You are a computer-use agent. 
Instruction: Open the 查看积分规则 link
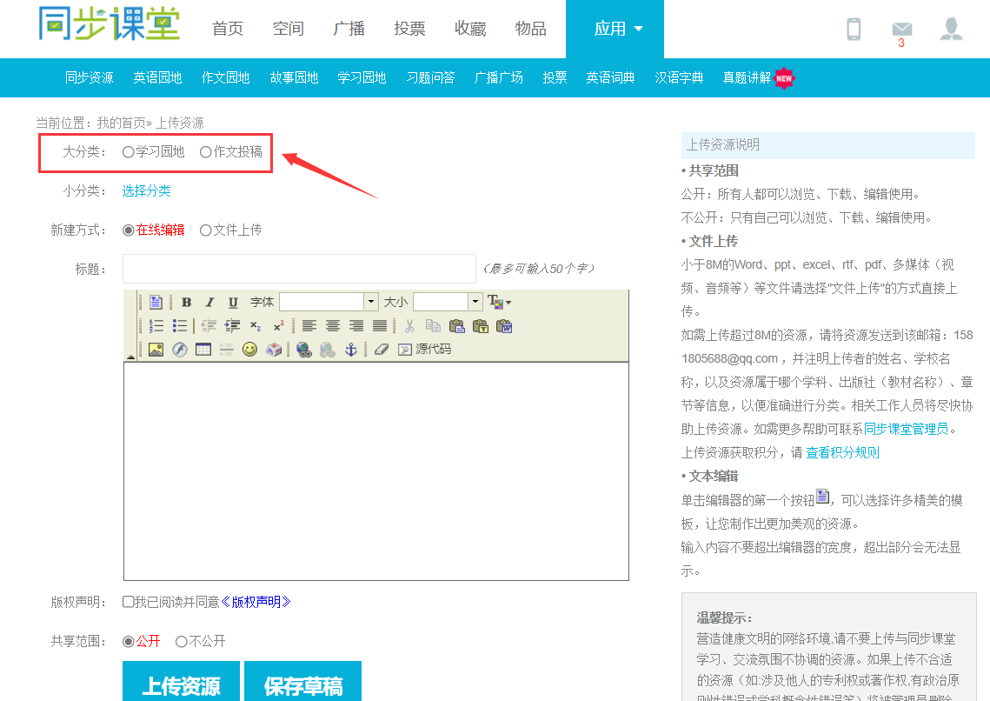pos(842,452)
